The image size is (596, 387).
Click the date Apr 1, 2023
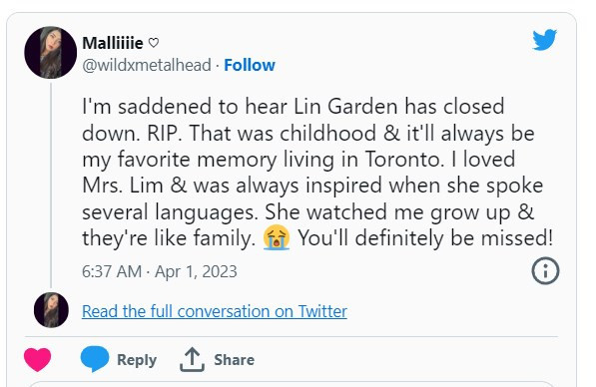pos(196,272)
